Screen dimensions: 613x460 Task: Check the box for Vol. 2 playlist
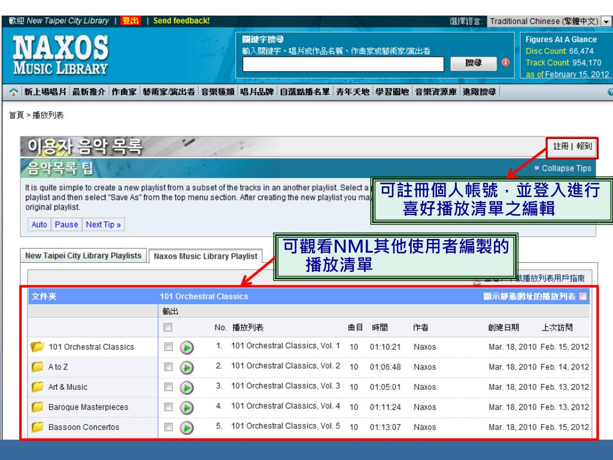(168, 367)
